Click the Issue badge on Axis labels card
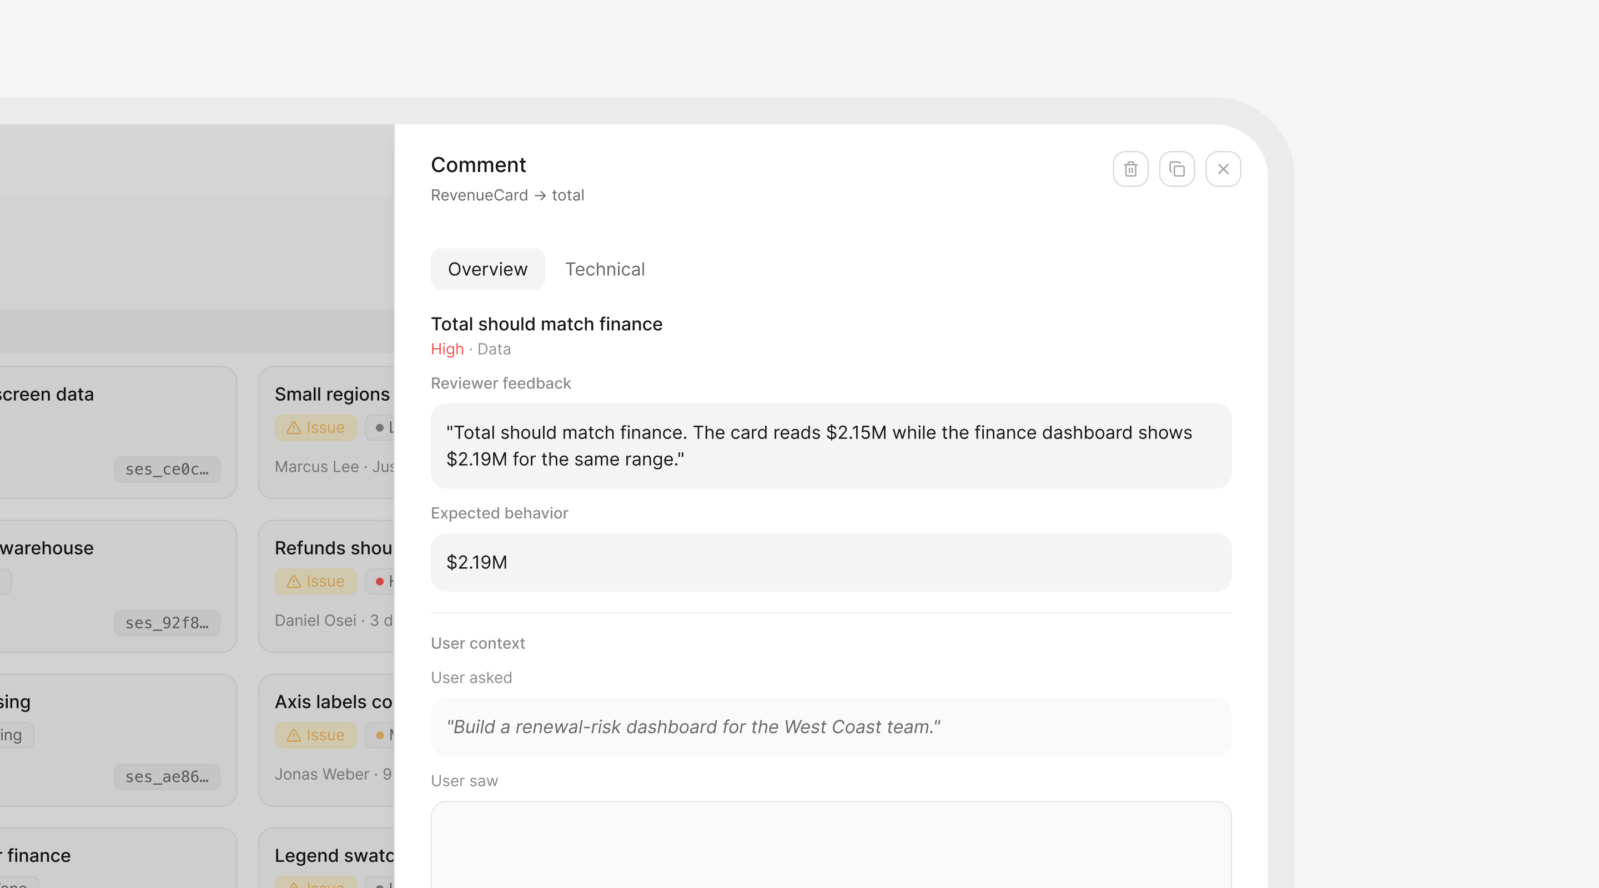This screenshot has height=888, width=1599. click(315, 735)
